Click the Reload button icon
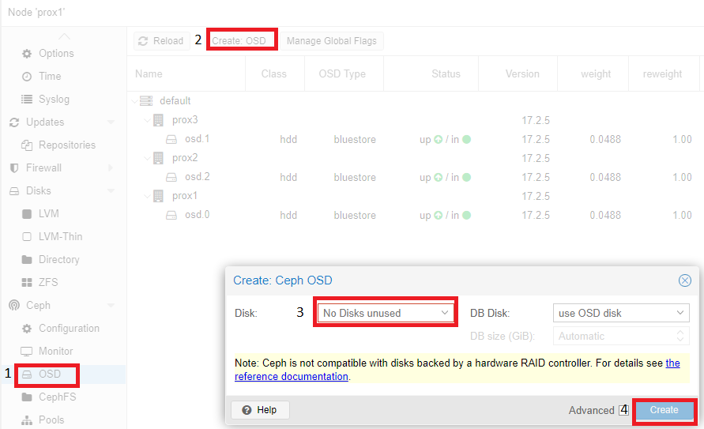Screen dimensions: 704x429 click(x=143, y=41)
